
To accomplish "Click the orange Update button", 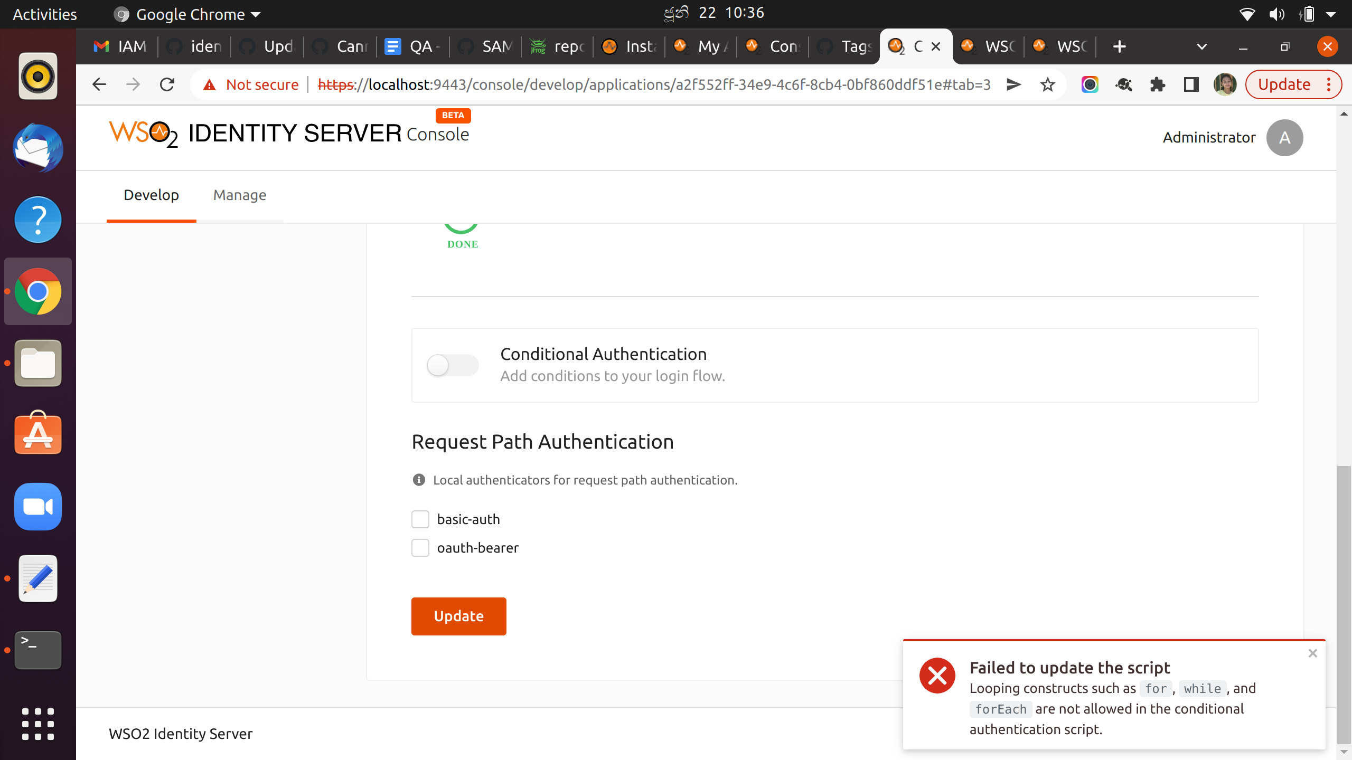I will tap(458, 616).
